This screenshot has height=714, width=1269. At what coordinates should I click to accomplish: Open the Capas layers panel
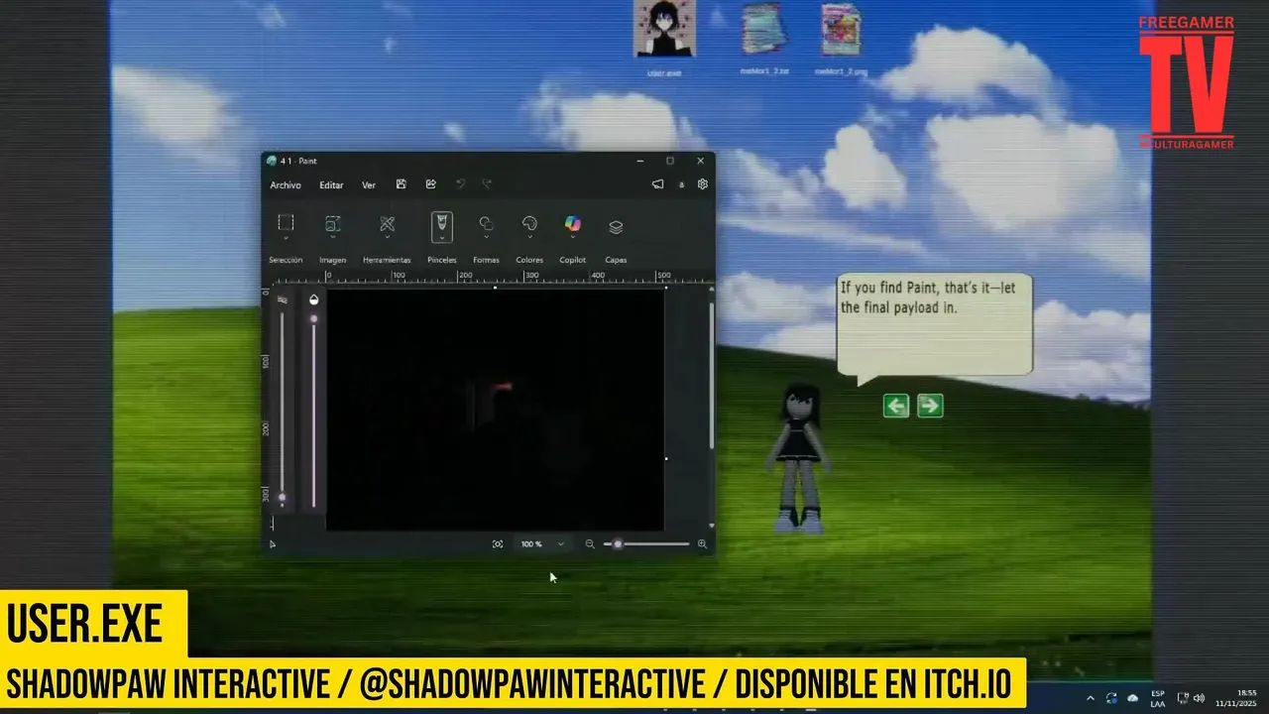tap(616, 227)
